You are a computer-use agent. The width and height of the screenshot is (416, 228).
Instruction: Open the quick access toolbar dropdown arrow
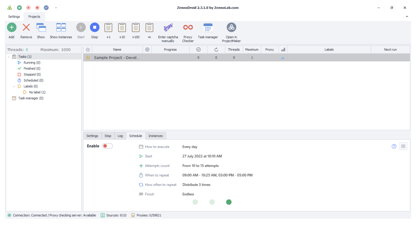coord(56,8)
